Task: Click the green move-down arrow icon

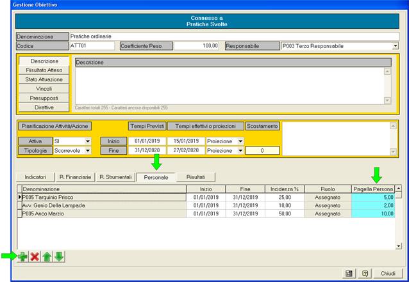Action: 58,256
